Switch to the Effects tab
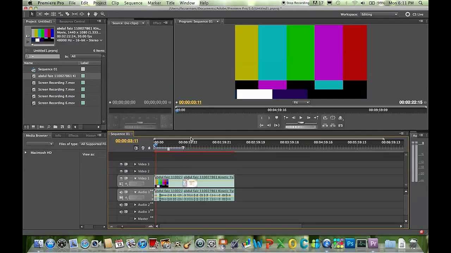Screen dimensions: 451x253 click(73, 135)
